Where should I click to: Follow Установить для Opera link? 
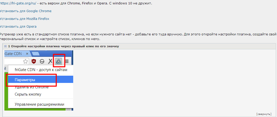(x=18, y=26)
